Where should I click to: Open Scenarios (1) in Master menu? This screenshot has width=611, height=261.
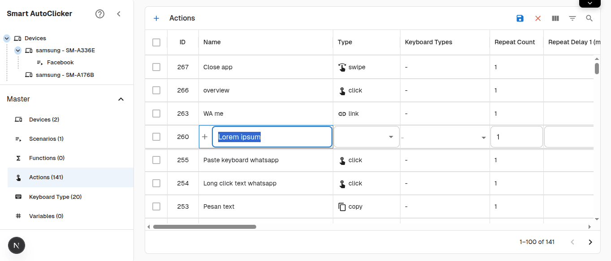[x=46, y=139]
